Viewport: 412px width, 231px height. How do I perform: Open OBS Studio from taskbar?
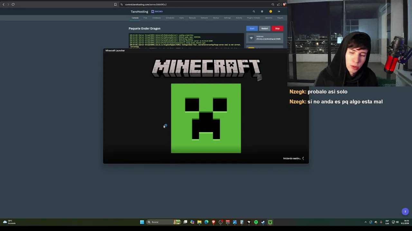pos(220,222)
